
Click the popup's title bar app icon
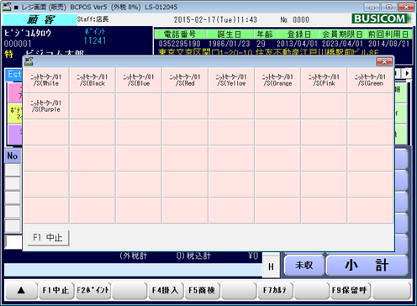tap(29, 61)
